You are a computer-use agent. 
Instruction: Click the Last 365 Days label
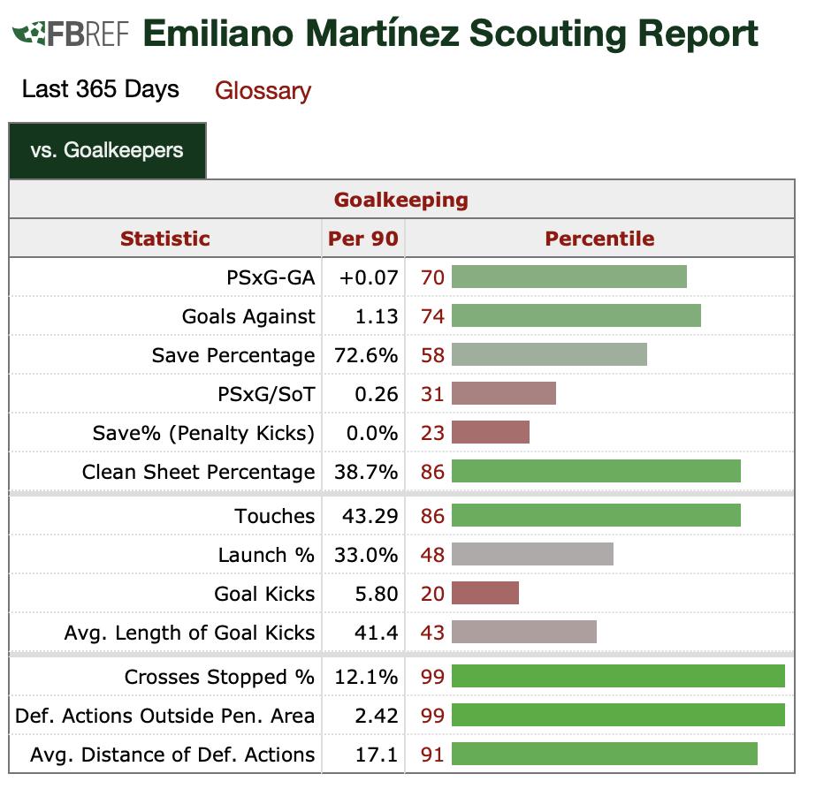(x=101, y=89)
